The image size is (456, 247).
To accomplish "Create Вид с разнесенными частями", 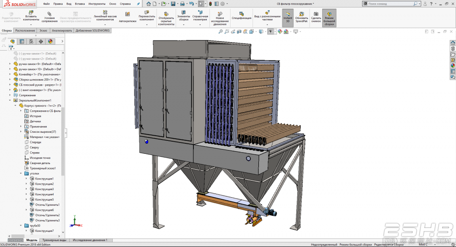I will pos(267,16).
